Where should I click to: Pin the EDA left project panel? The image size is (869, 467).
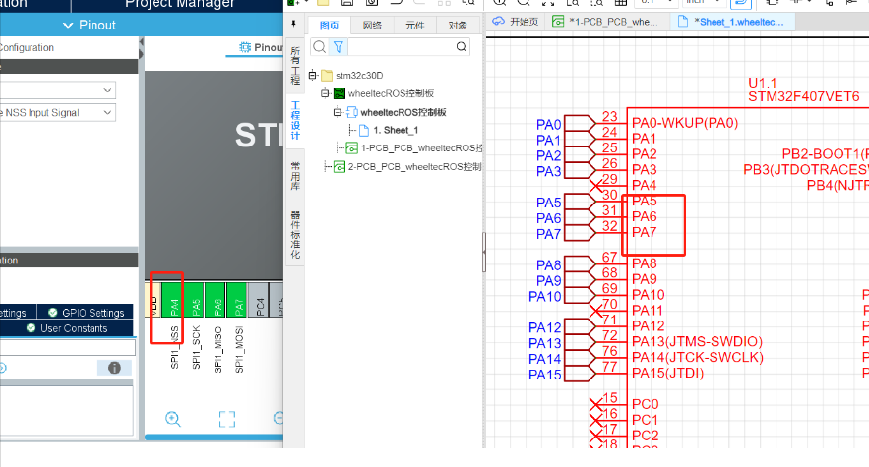pyautogui.click(x=293, y=24)
